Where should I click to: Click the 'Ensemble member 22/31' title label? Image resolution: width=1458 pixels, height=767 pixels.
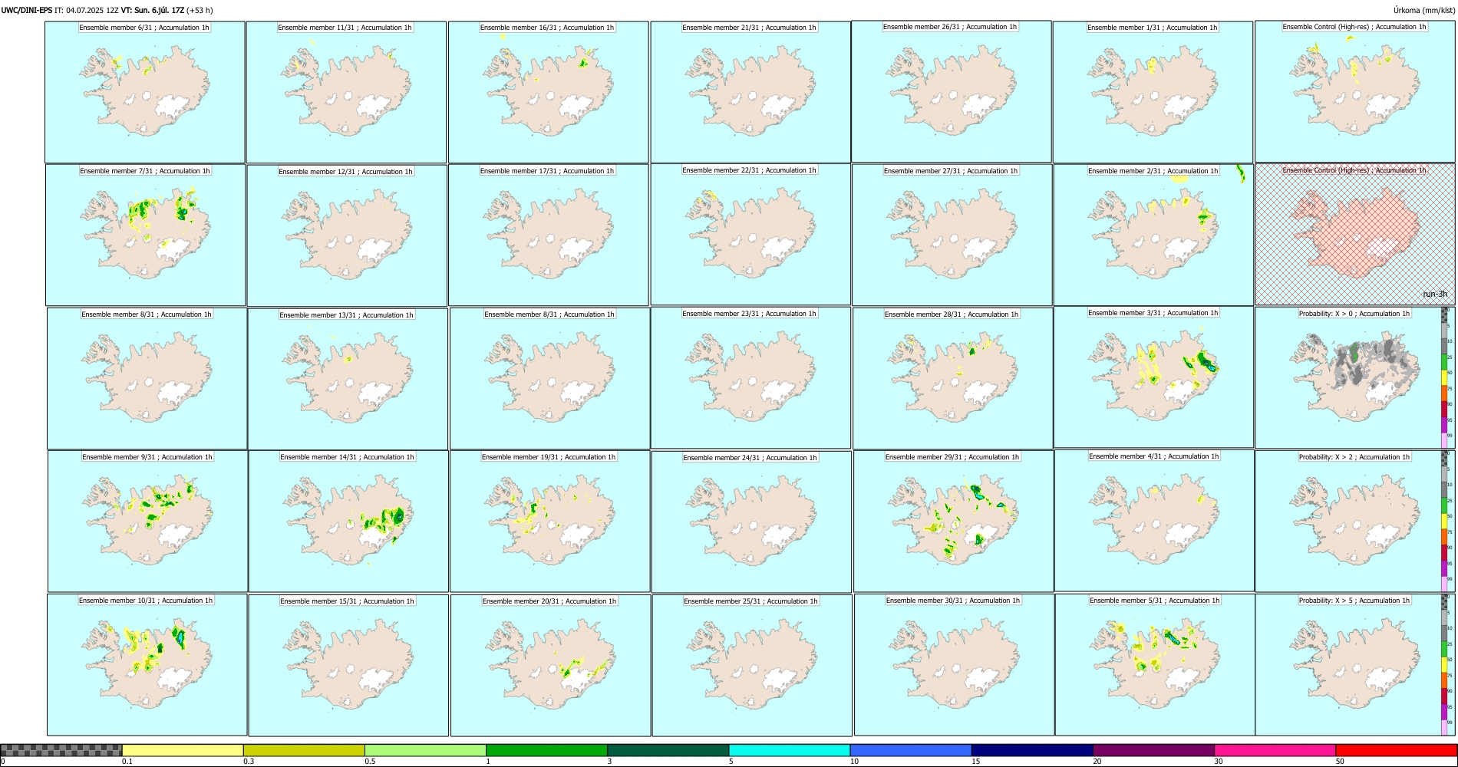(749, 170)
